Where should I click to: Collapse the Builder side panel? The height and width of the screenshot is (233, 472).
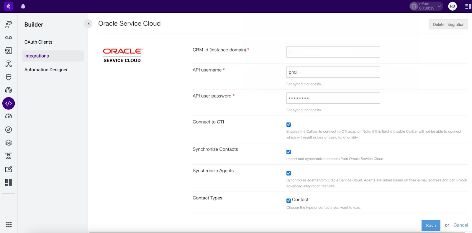[x=88, y=24]
